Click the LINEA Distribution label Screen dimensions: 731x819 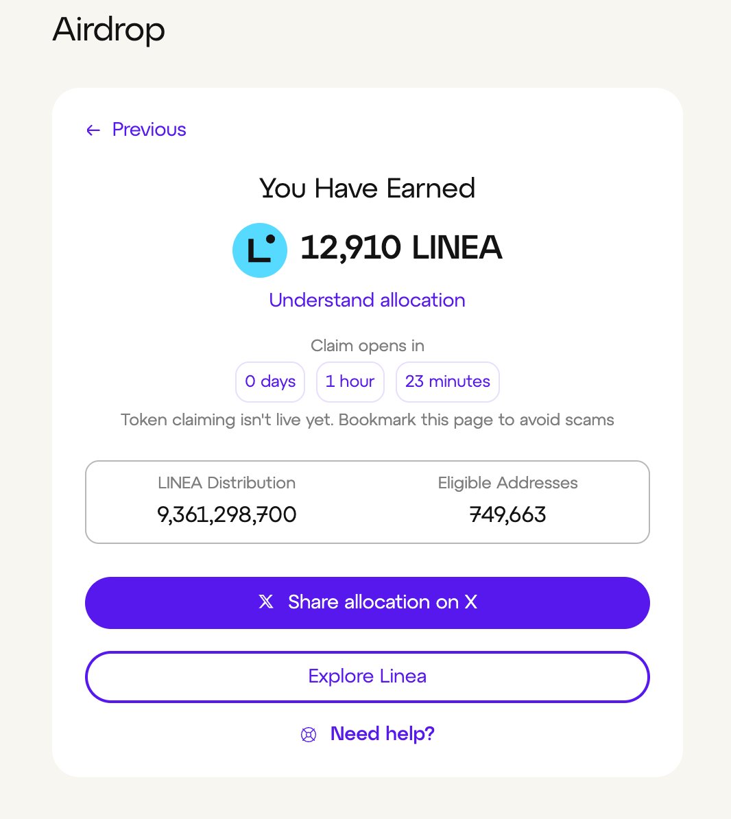[x=226, y=483]
